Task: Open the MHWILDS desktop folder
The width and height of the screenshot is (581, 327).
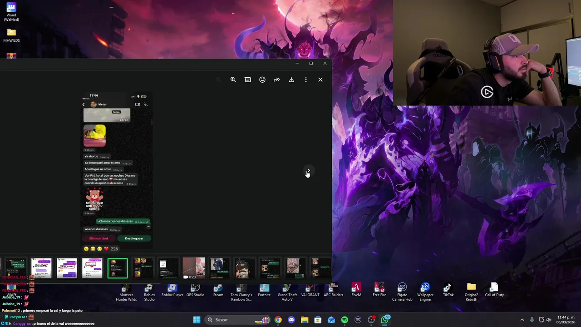Action: pyautogui.click(x=11, y=35)
